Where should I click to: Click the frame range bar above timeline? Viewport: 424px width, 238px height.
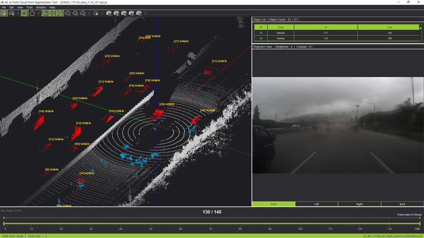click(212, 218)
